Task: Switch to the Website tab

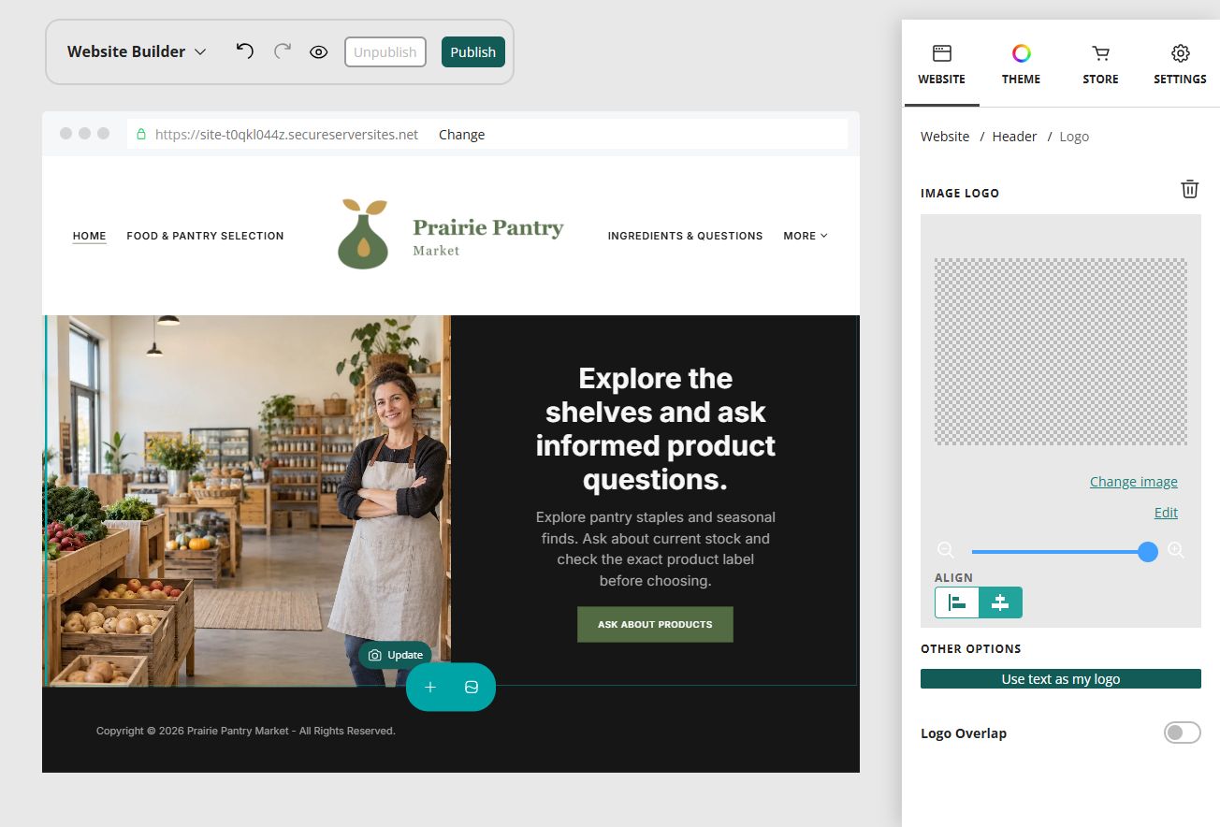Action: (941, 65)
